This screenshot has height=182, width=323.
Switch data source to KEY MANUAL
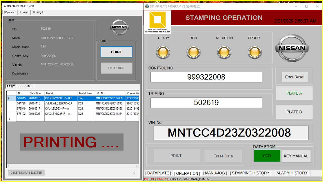coord(296,156)
